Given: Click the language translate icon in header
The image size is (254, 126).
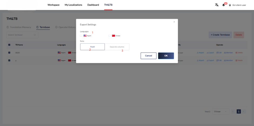Looking at the screenshot, I should pos(217,5).
